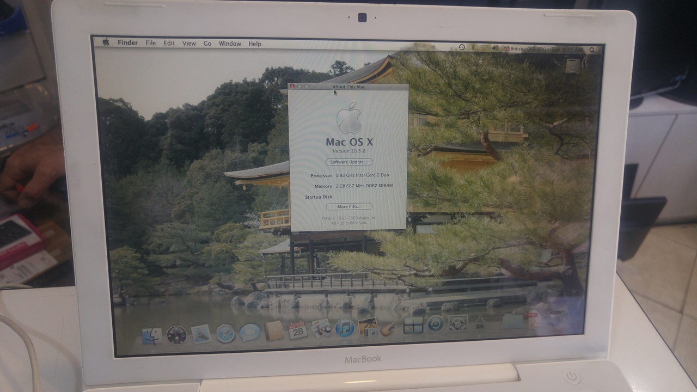Click the Bluetooth status icon
The height and width of the screenshot is (392, 697).
pos(473,48)
